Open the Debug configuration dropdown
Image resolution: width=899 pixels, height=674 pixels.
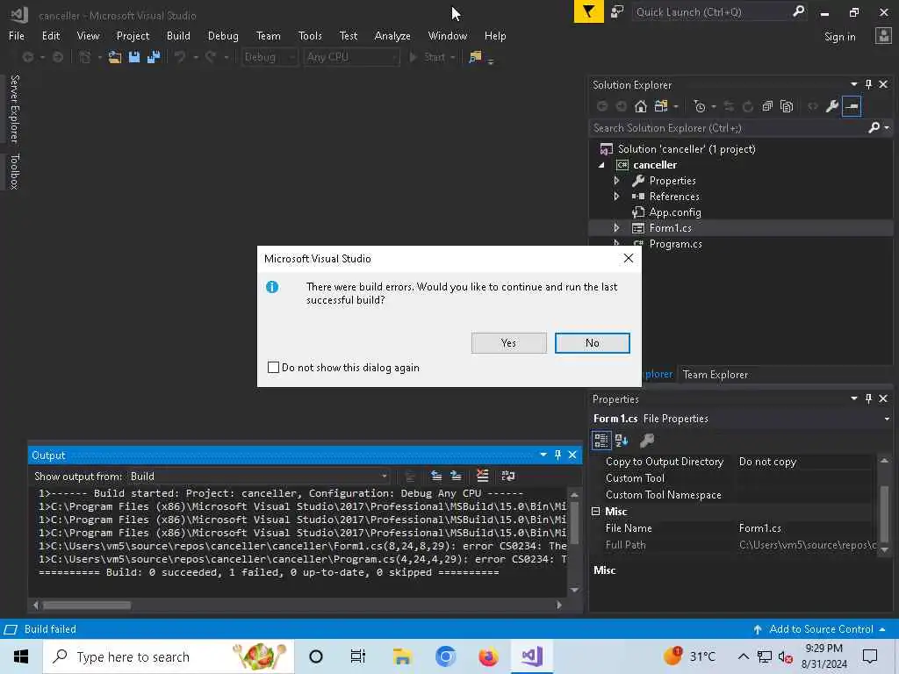coord(269,57)
